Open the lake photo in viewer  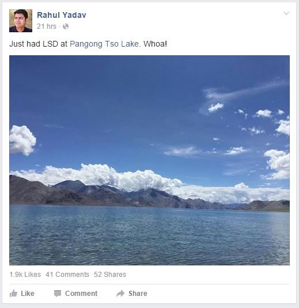149,160
